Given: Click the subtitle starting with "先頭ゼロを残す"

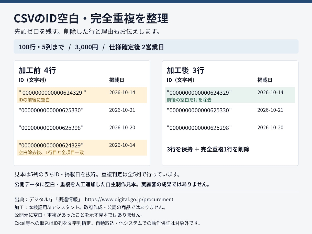Looking at the screenshot, I should (87, 32).
